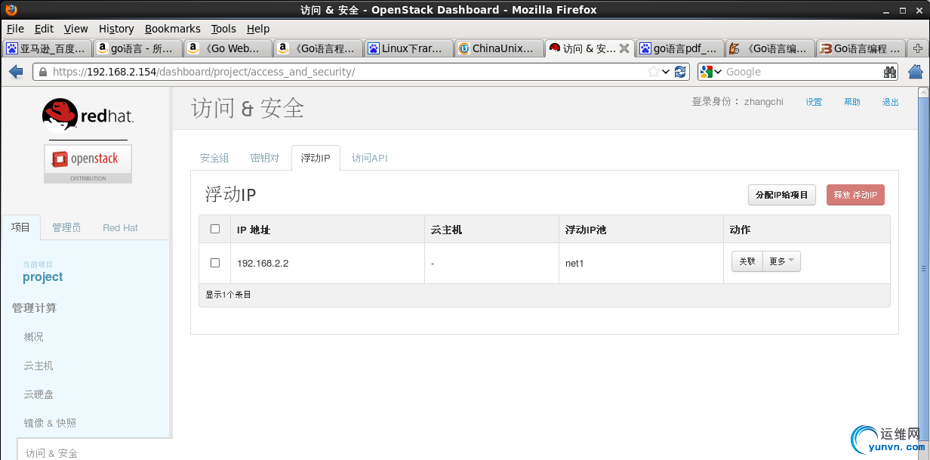This screenshot has height=460, width=930.
Task: Click 分配IP给项目 button
Action: click(x=781, y=195)
